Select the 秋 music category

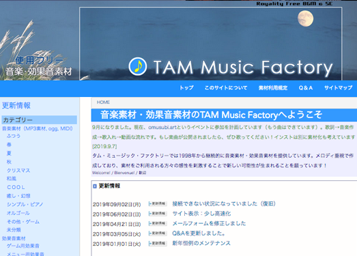point(9,162)
